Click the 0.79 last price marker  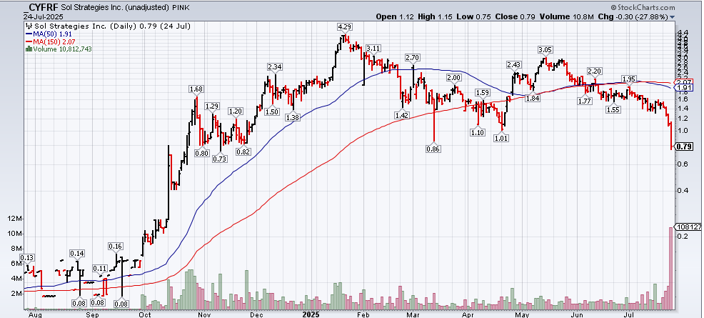[683, 146]
